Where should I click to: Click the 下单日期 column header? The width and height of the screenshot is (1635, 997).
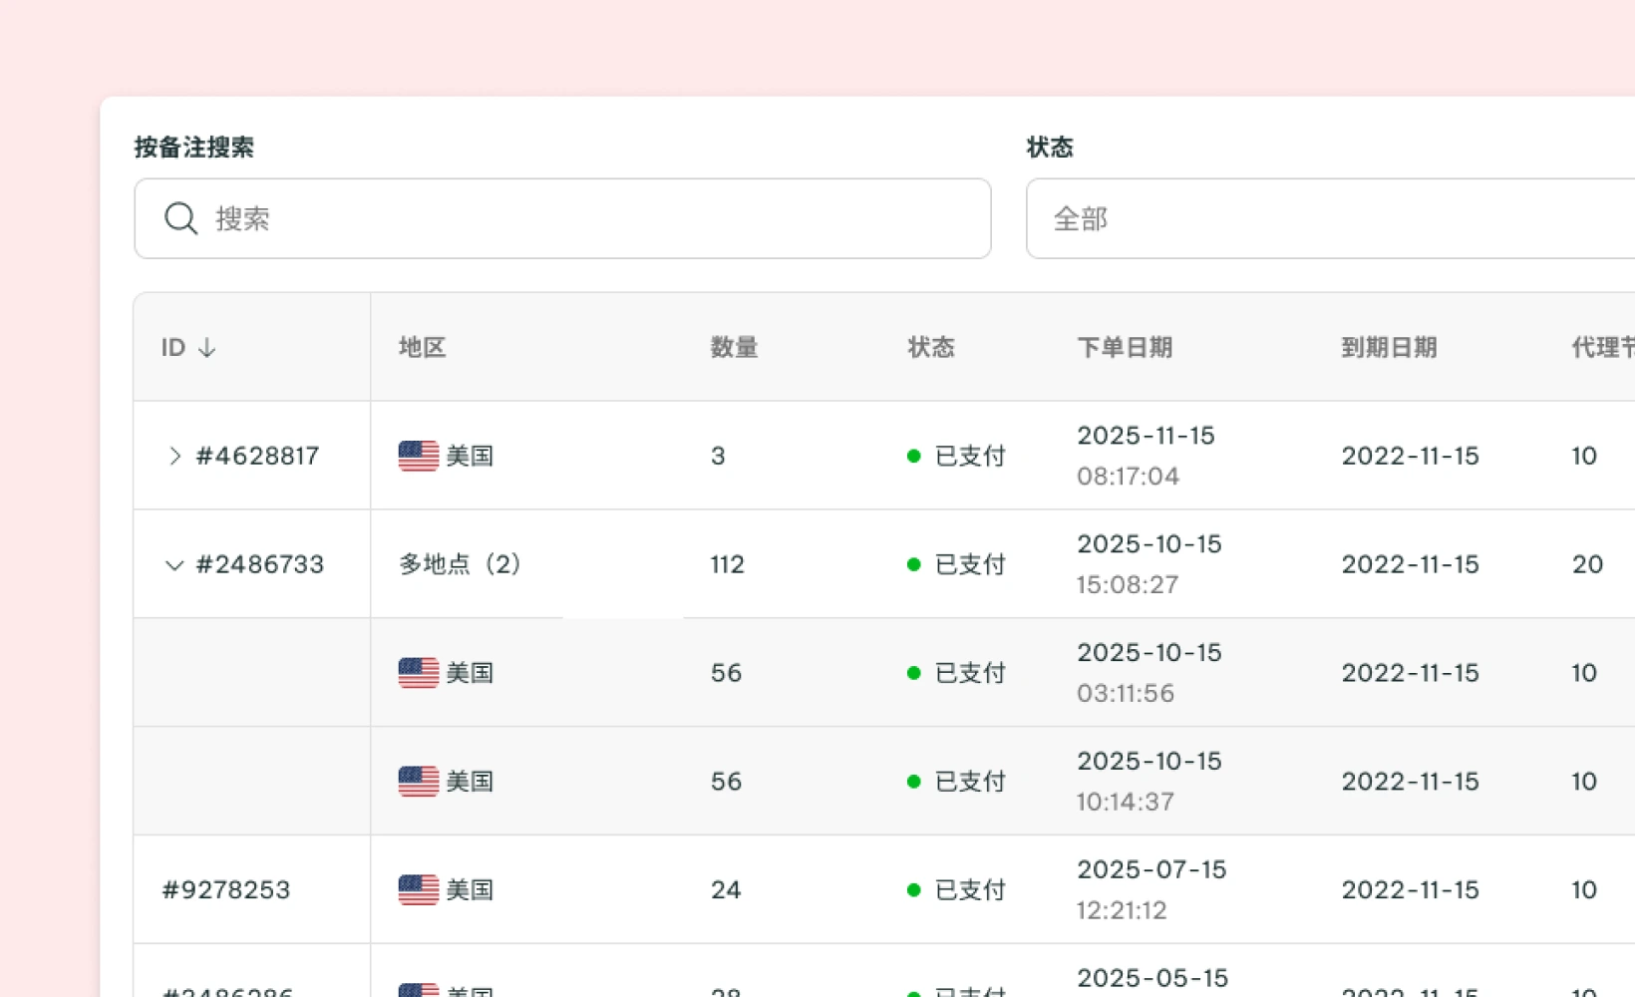(1125, 347)
